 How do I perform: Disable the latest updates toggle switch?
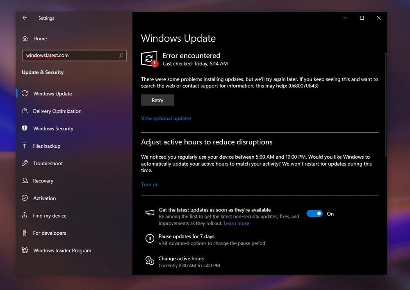click(x=314, y=213)
